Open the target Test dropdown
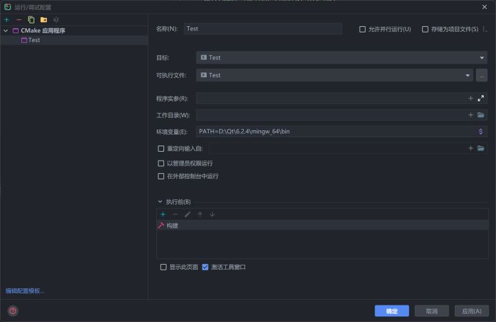 (x=341, y=58)
